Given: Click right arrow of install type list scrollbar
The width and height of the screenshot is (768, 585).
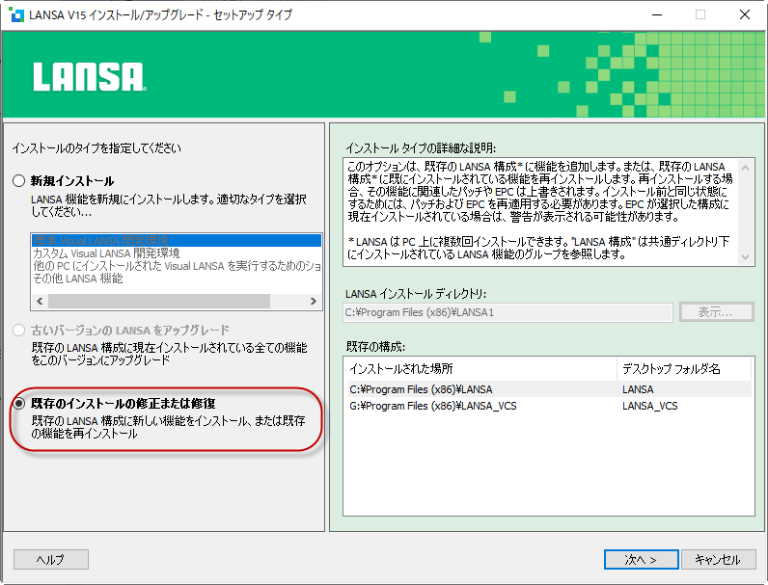Looking at the screenshot, I should point(314,302).
